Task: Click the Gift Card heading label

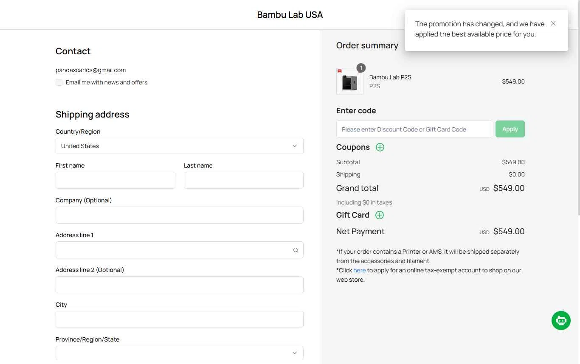Action: click(352, 215)
